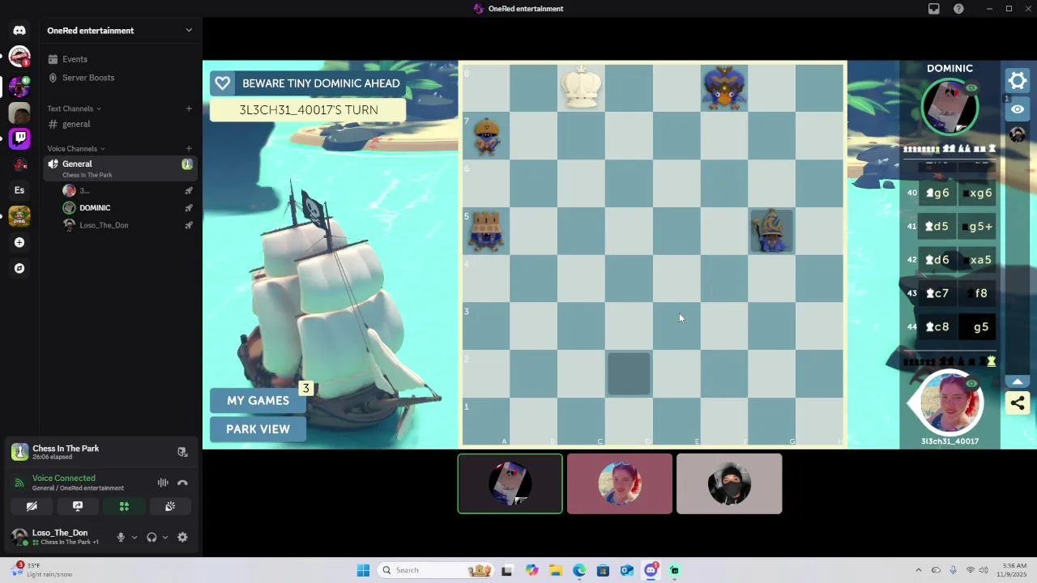The height and width of the screenshot is (583, 1037).
Task: Open Microsoft Edge from taskbar
Action: [579, 570]
